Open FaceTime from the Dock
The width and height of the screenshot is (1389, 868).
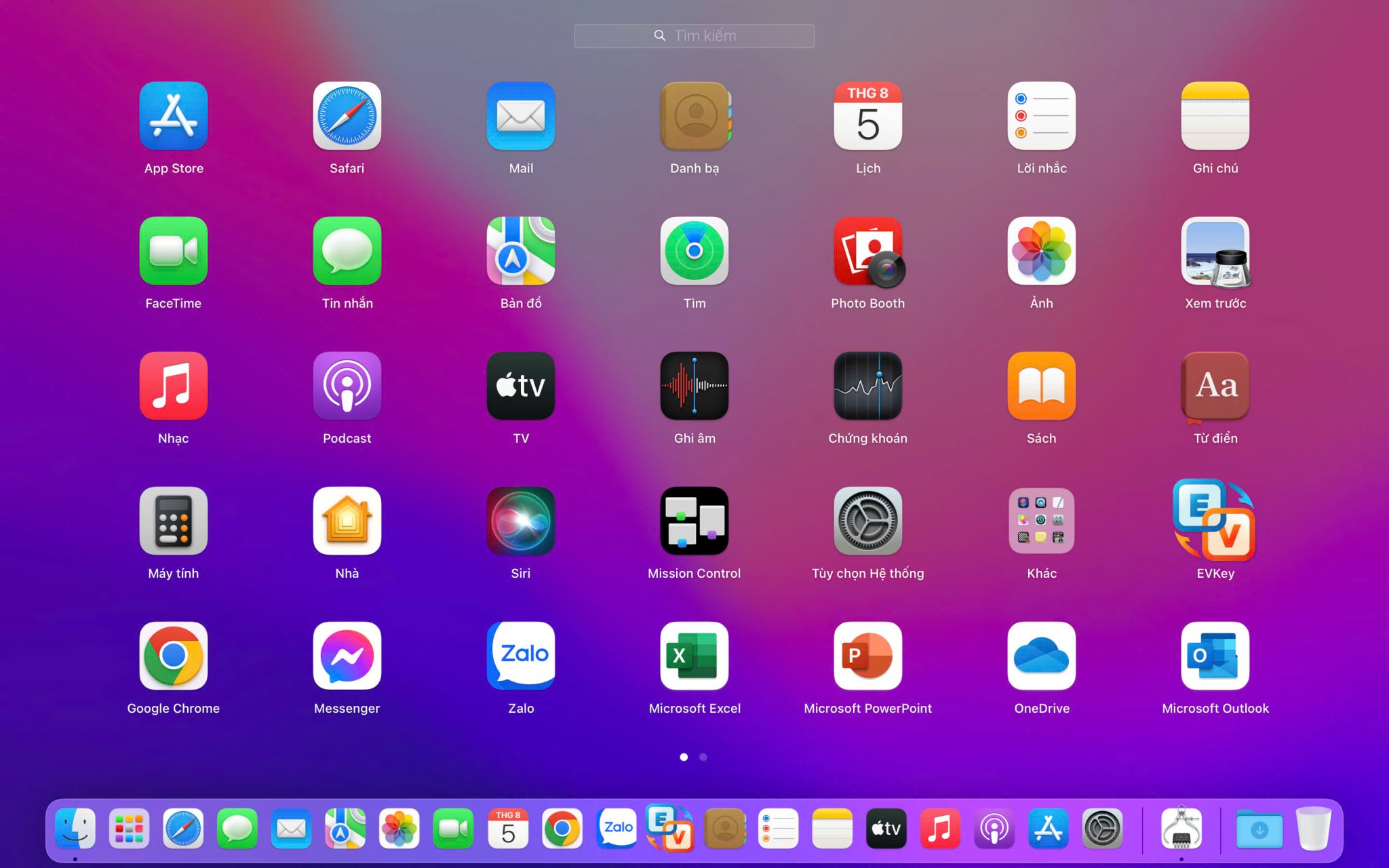(x=454, y=828)
